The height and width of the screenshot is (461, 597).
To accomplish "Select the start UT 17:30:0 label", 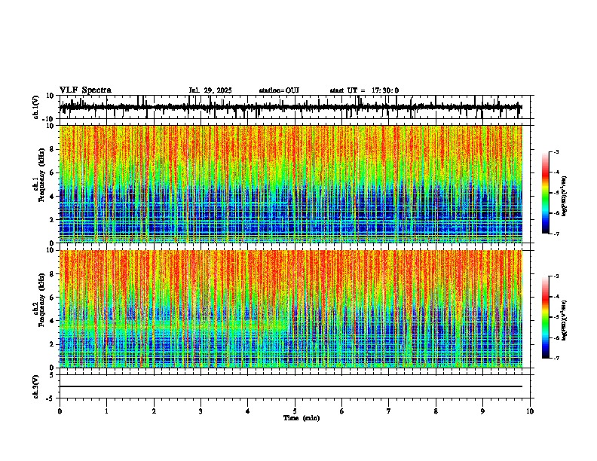I will [364, 90].
